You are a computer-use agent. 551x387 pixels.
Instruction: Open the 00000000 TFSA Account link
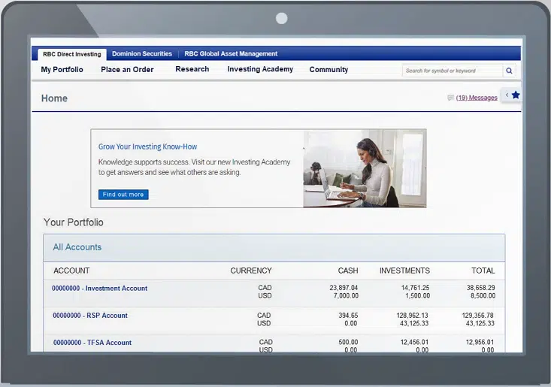tap(92, 343)
